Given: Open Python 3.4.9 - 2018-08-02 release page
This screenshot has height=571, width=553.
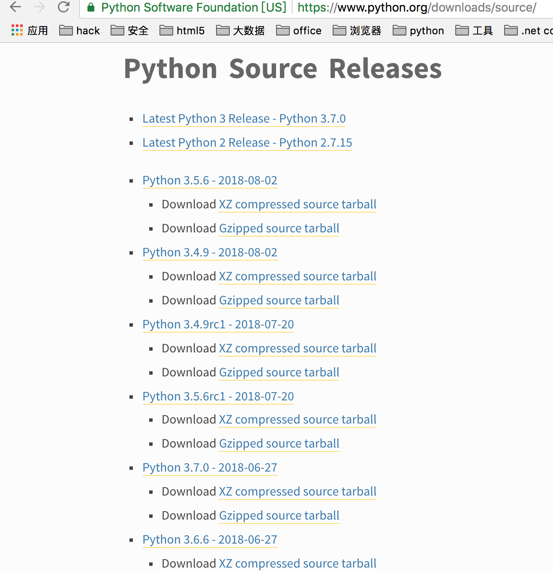Looking at the screenshot, I should tap(210, 252).
